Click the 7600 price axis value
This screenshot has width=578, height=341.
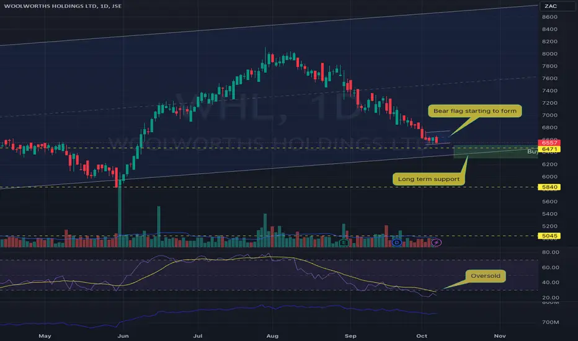549,78
